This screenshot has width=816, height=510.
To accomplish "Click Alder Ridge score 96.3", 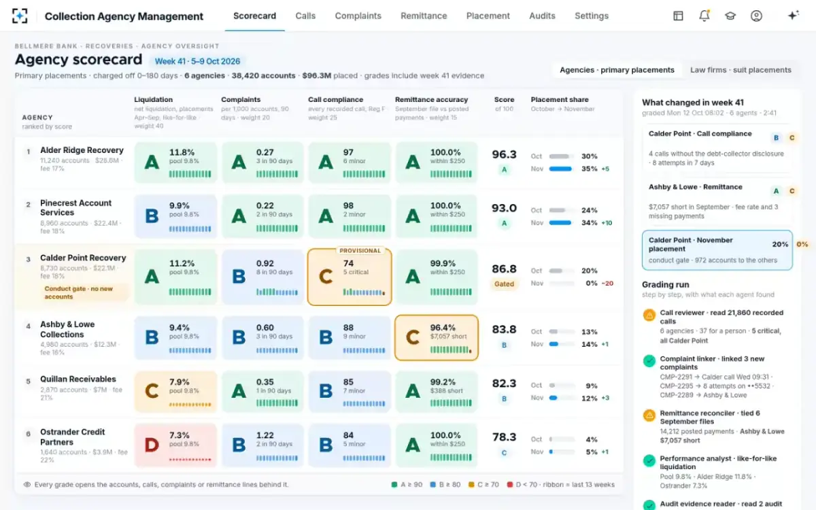I will (x=504, y=155).
